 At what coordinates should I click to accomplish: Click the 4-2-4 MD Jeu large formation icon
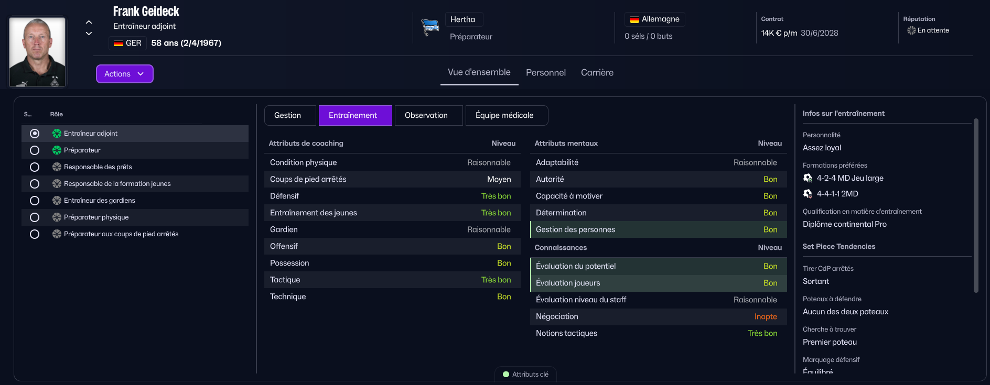808,178
